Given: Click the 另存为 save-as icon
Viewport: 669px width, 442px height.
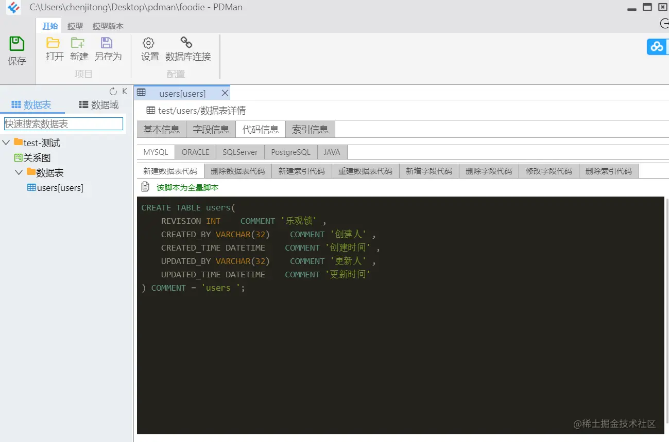Looking at the screenshot, I should point(107,43).
